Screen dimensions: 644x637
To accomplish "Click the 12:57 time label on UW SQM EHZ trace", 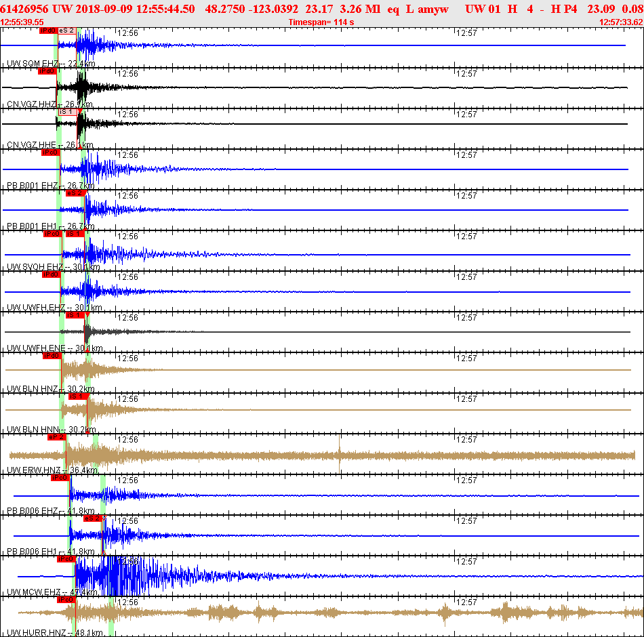I will pos(466,33).
